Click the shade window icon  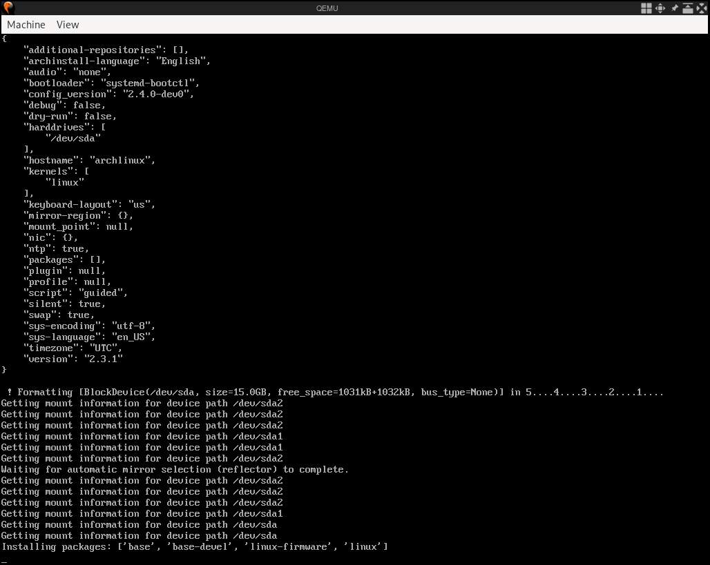point(687,8)
